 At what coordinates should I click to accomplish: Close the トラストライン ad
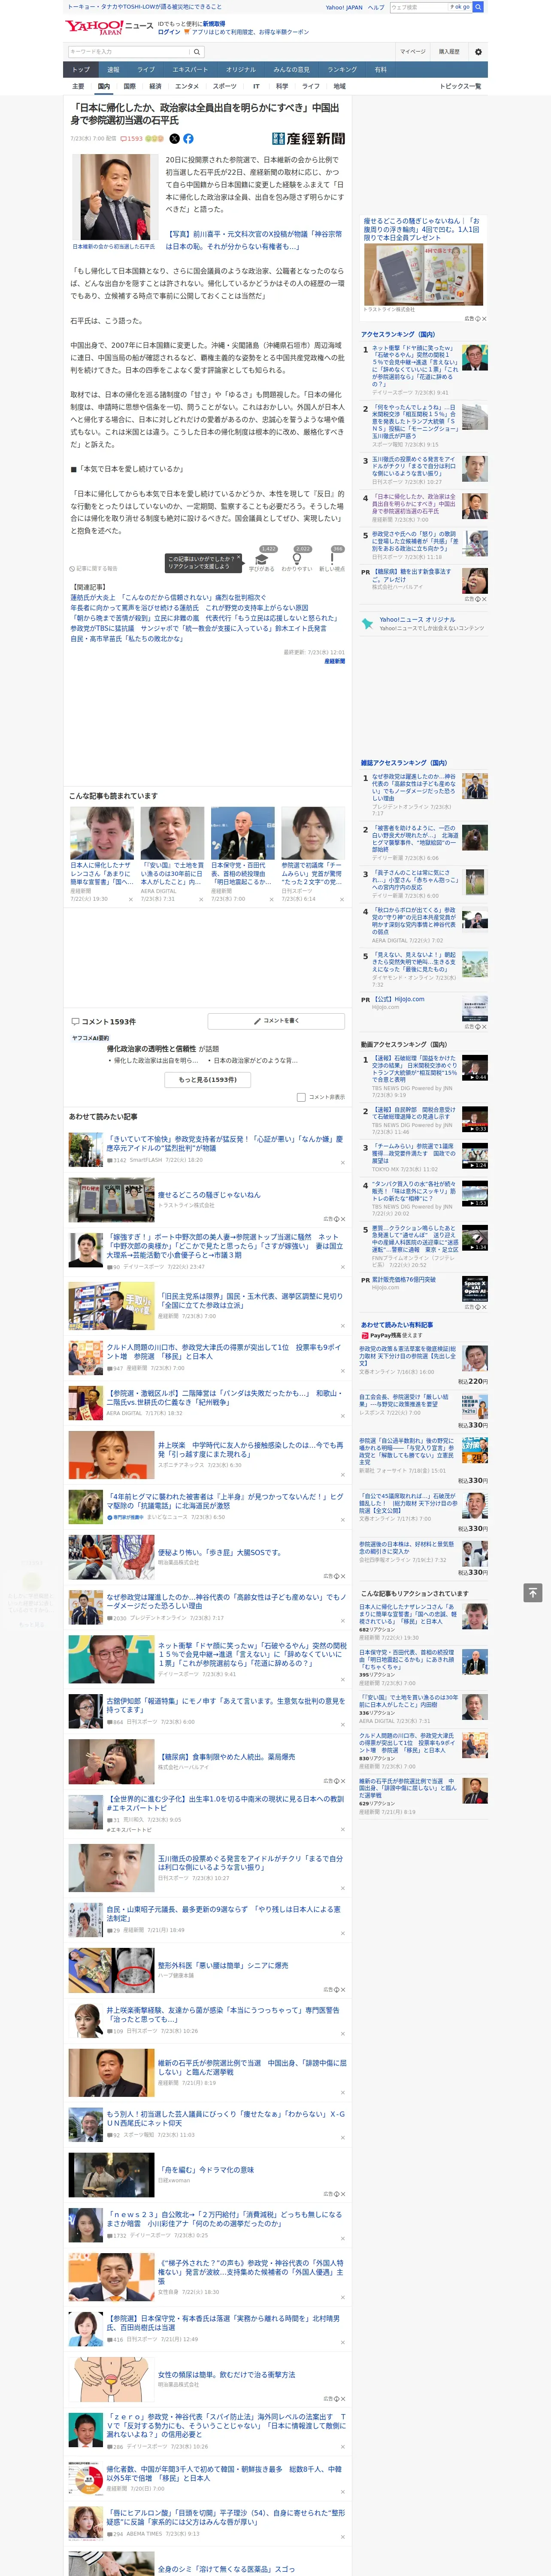pos(484,318)
